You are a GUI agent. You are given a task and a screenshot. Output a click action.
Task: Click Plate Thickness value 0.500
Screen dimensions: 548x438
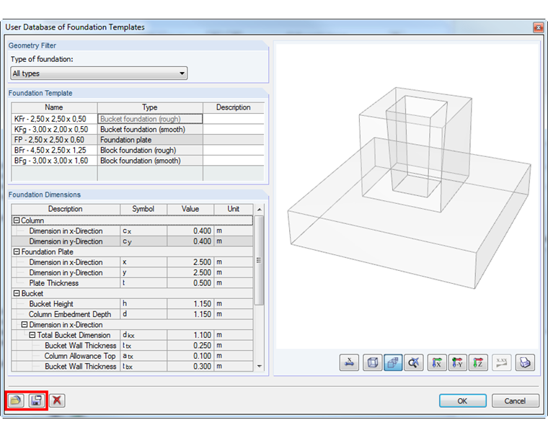point(190,283)
